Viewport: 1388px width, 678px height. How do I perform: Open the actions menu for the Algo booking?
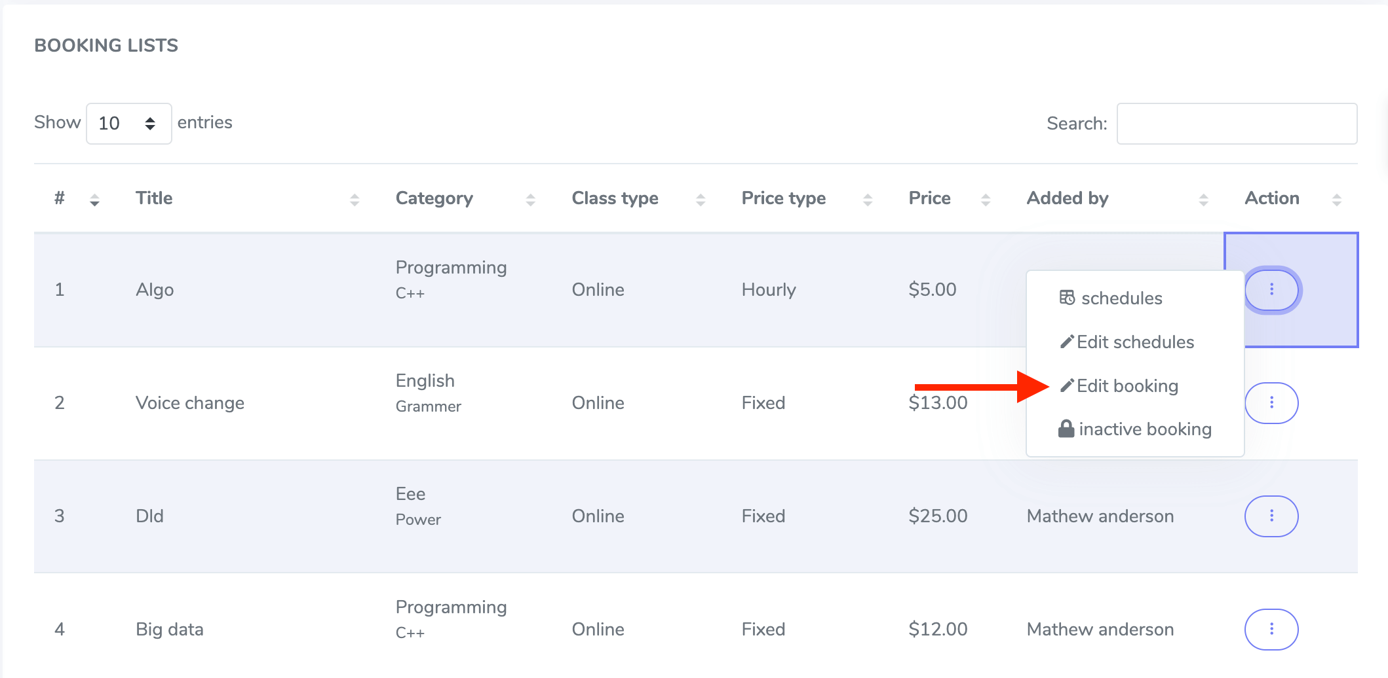[1271, 289]
